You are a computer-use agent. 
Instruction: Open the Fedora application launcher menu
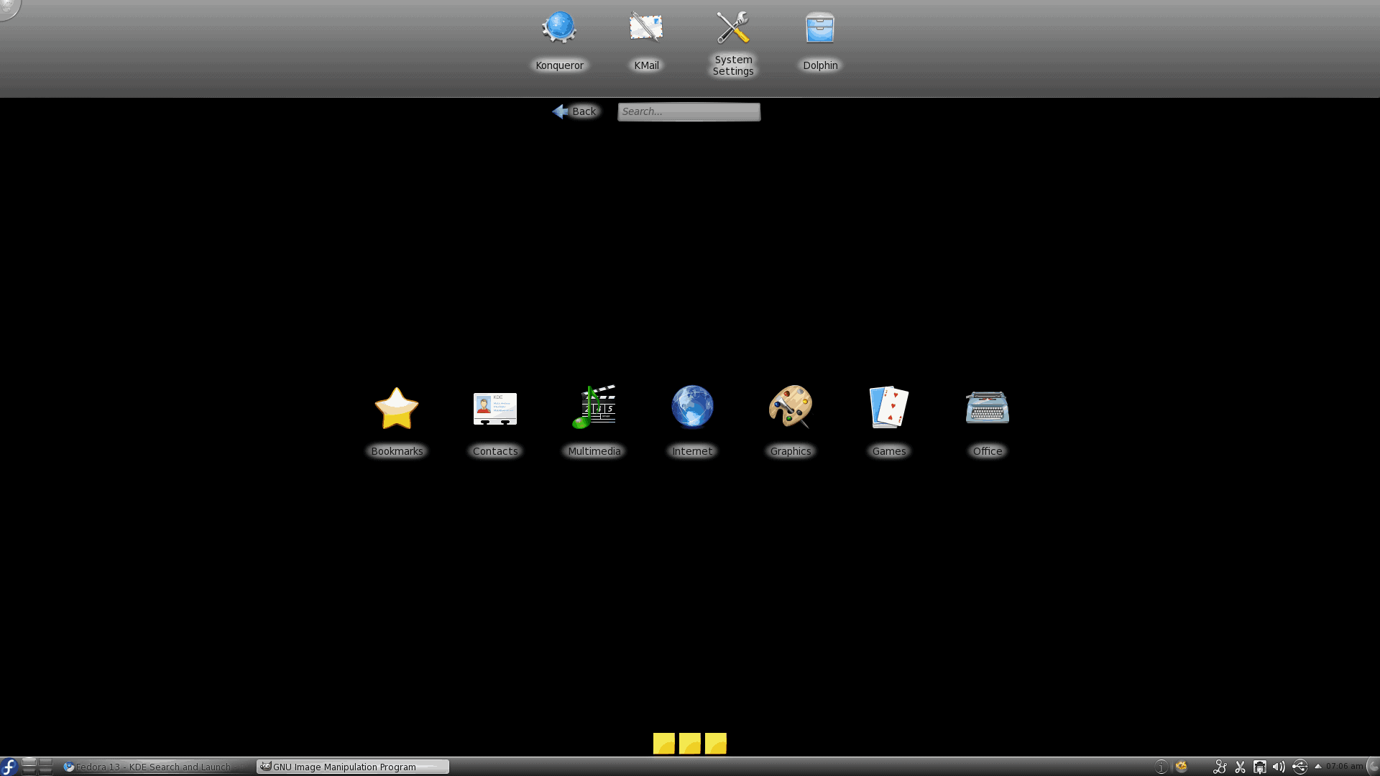9,767
